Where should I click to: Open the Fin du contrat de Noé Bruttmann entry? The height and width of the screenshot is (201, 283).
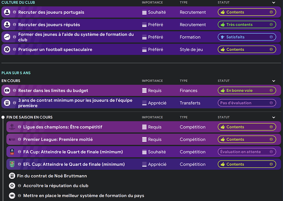click(x=52, y=176)
